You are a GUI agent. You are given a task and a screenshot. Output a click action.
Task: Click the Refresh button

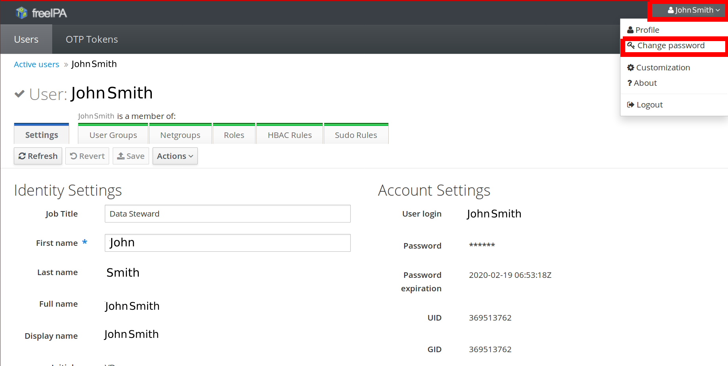tap(38, 156)
